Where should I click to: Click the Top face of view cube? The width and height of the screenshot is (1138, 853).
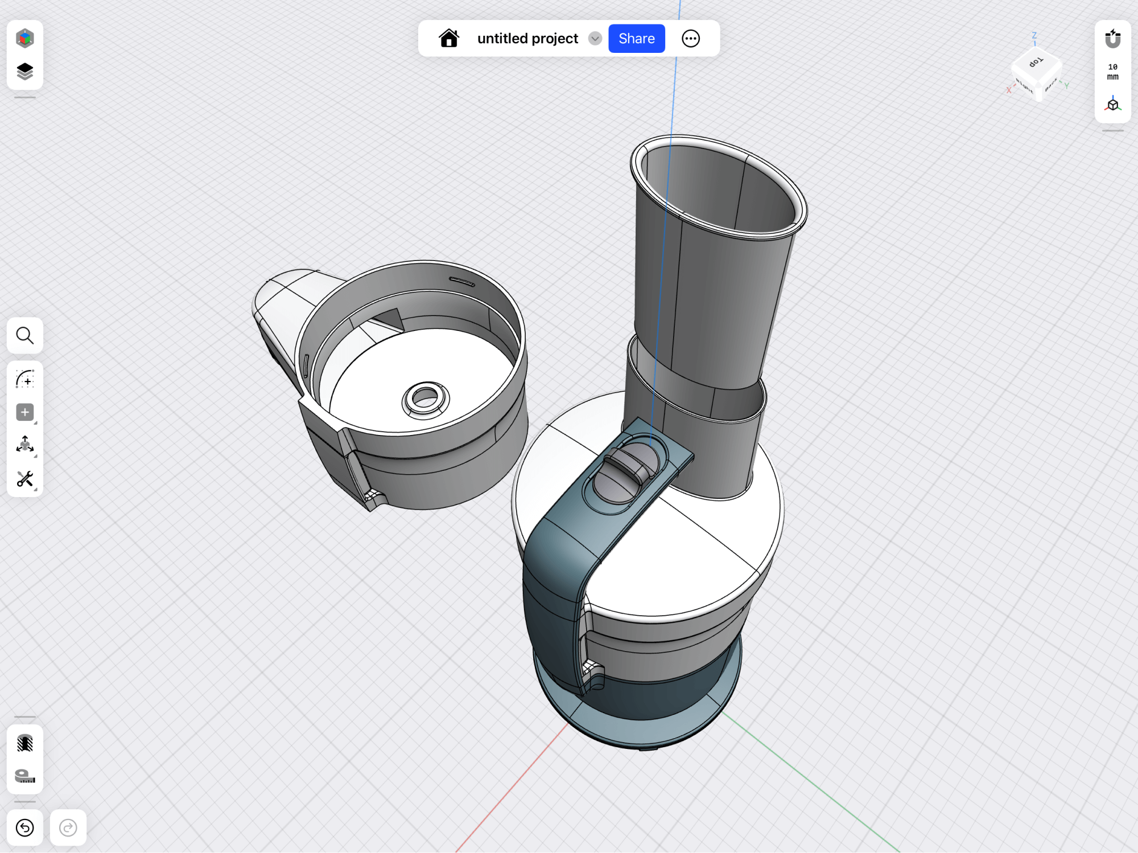[1036, 62]
